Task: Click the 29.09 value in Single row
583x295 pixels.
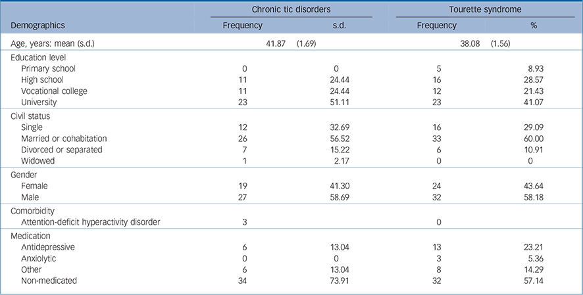Action: (533, 127)
